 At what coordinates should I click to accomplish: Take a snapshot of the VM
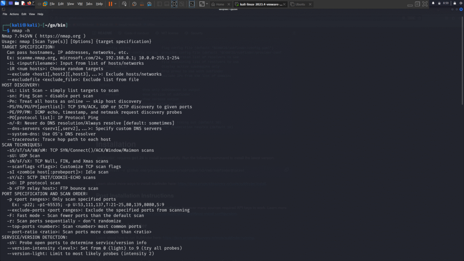click(x=134, y=4)
